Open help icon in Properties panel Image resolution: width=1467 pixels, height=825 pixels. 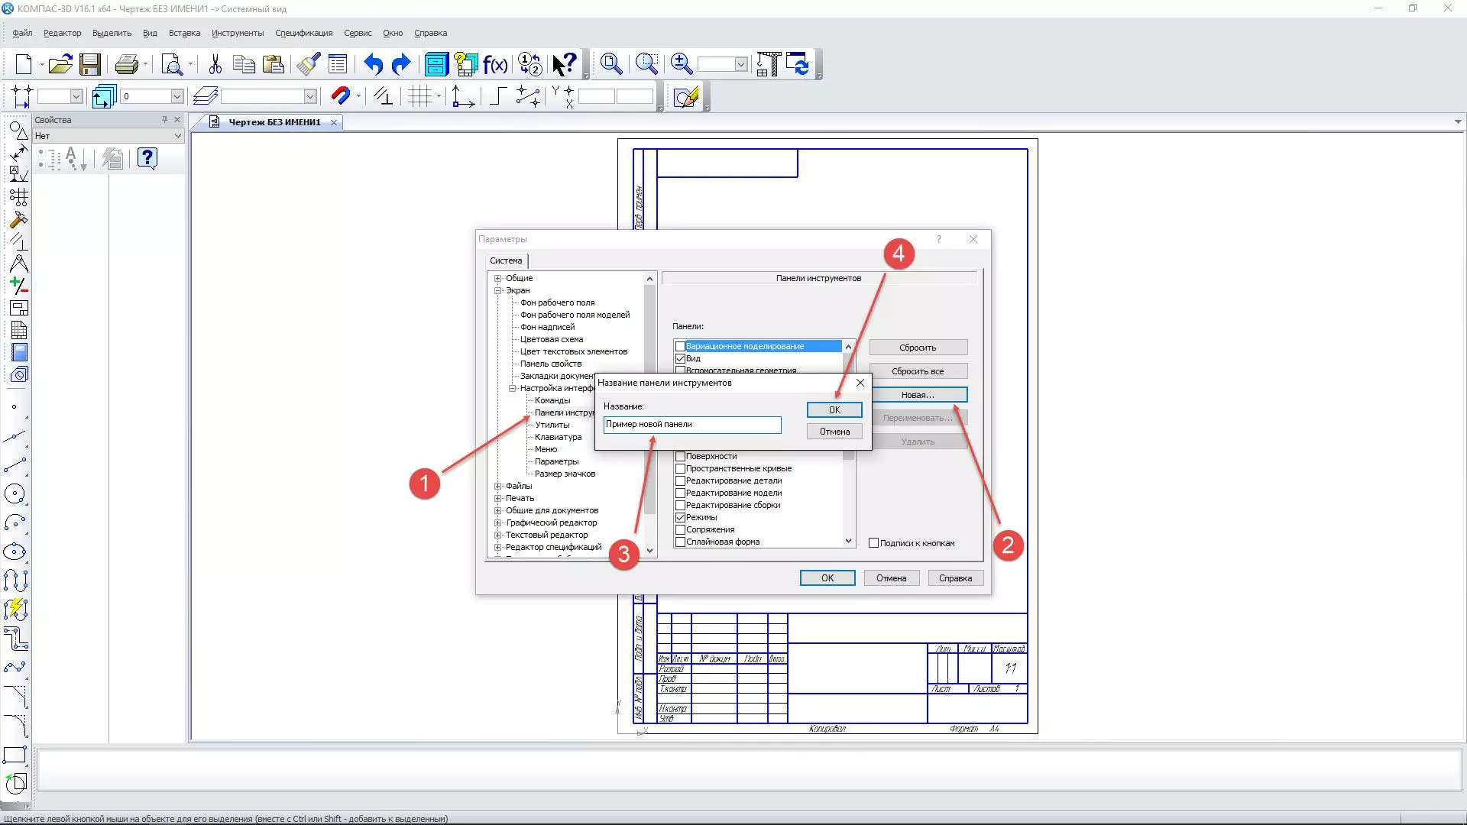(x=147, y=158)
